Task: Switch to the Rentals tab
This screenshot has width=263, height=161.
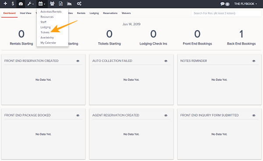Action: coord(81,13)
